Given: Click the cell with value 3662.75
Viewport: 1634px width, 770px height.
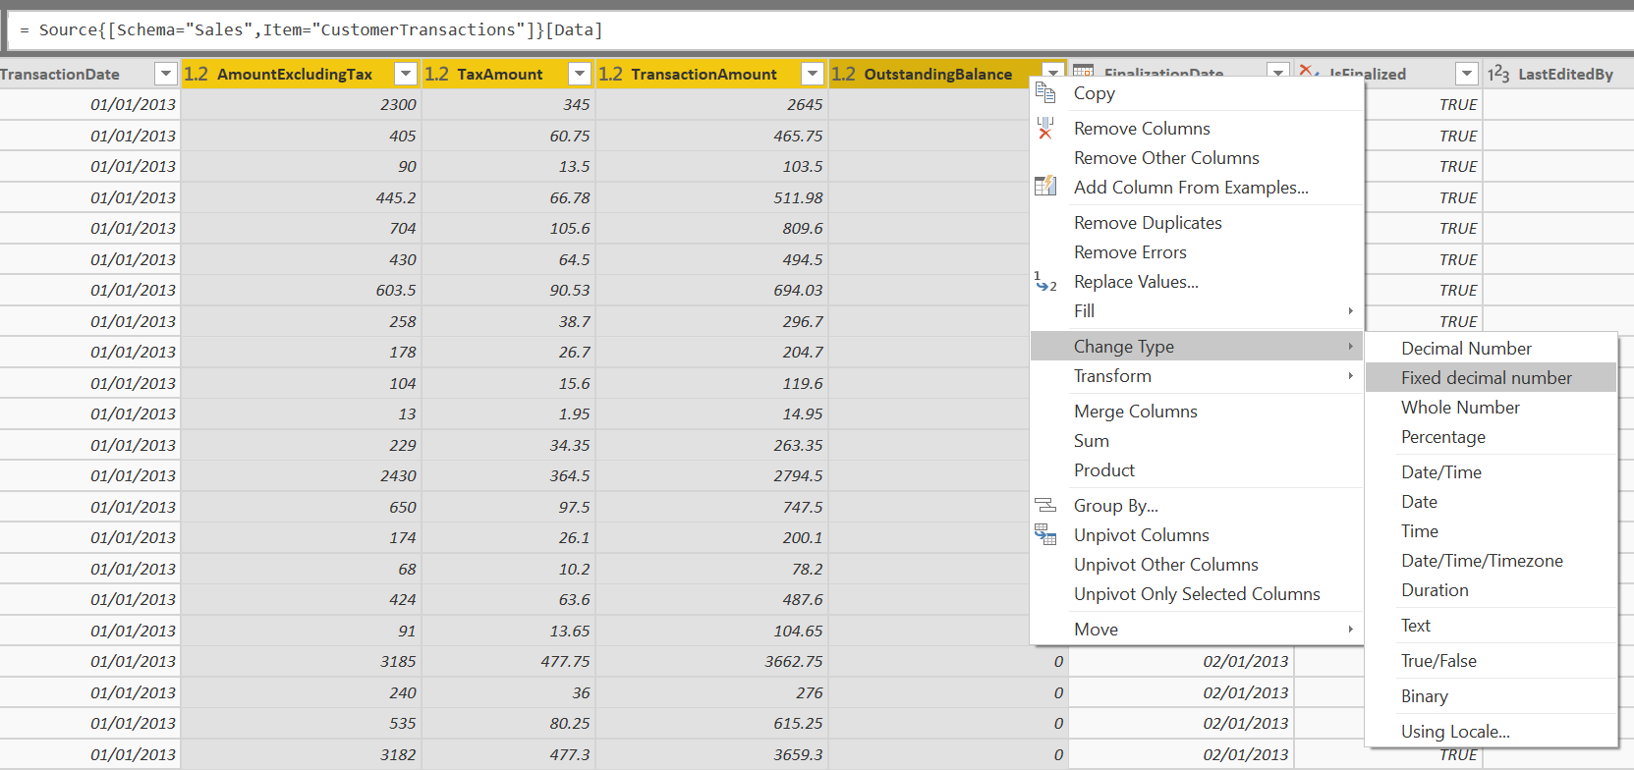Looking at the screenshot, I should tap(712, 661).
